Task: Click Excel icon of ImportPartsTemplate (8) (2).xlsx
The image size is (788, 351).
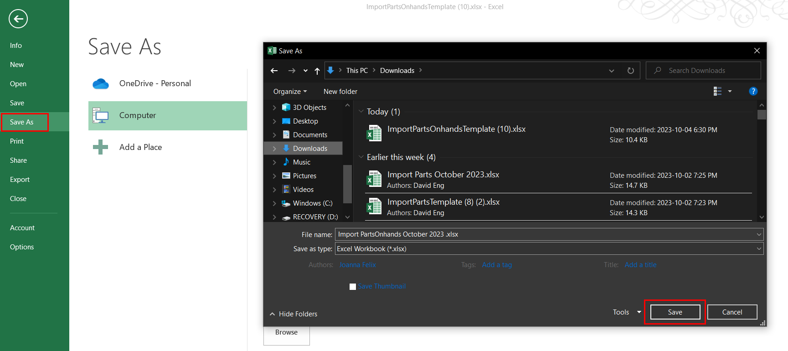Action: point(374,206)
